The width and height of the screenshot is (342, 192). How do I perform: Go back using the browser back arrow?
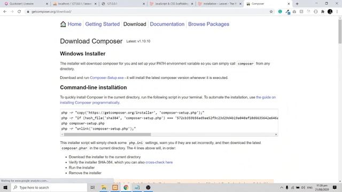pos(5,12)
